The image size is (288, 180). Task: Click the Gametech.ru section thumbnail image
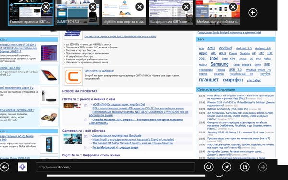coord(72,139)
